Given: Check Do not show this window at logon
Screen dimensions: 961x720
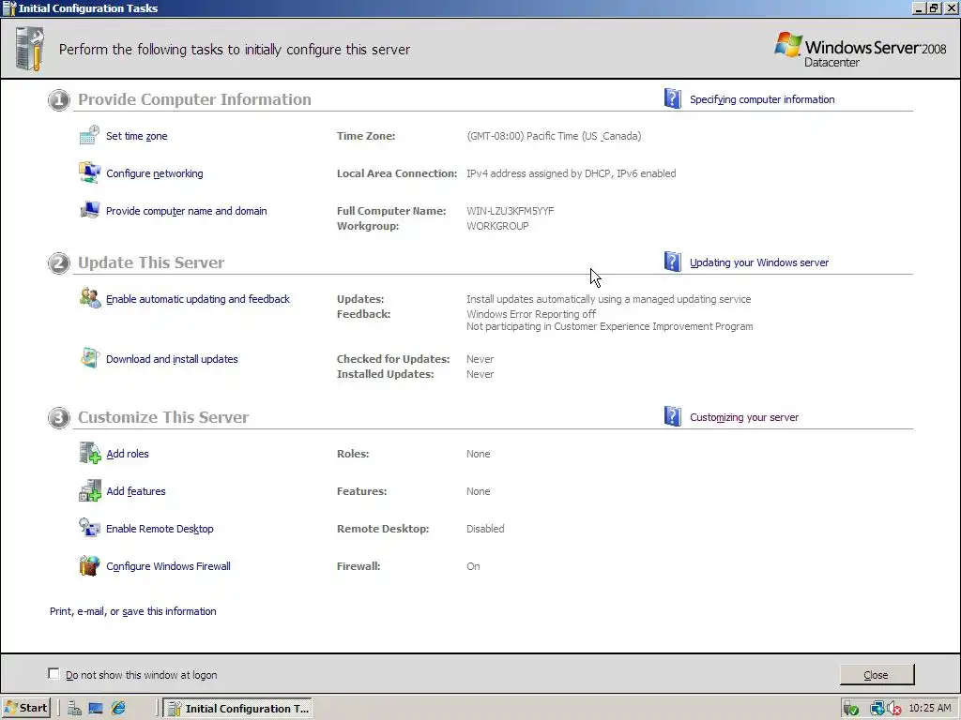Looking at the screenshot, I should [53, 674].
